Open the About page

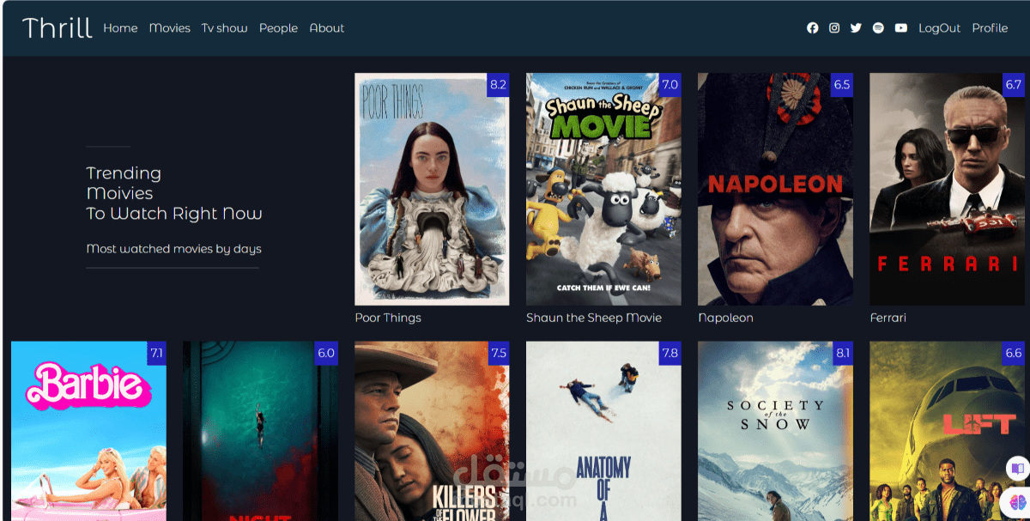327,28
